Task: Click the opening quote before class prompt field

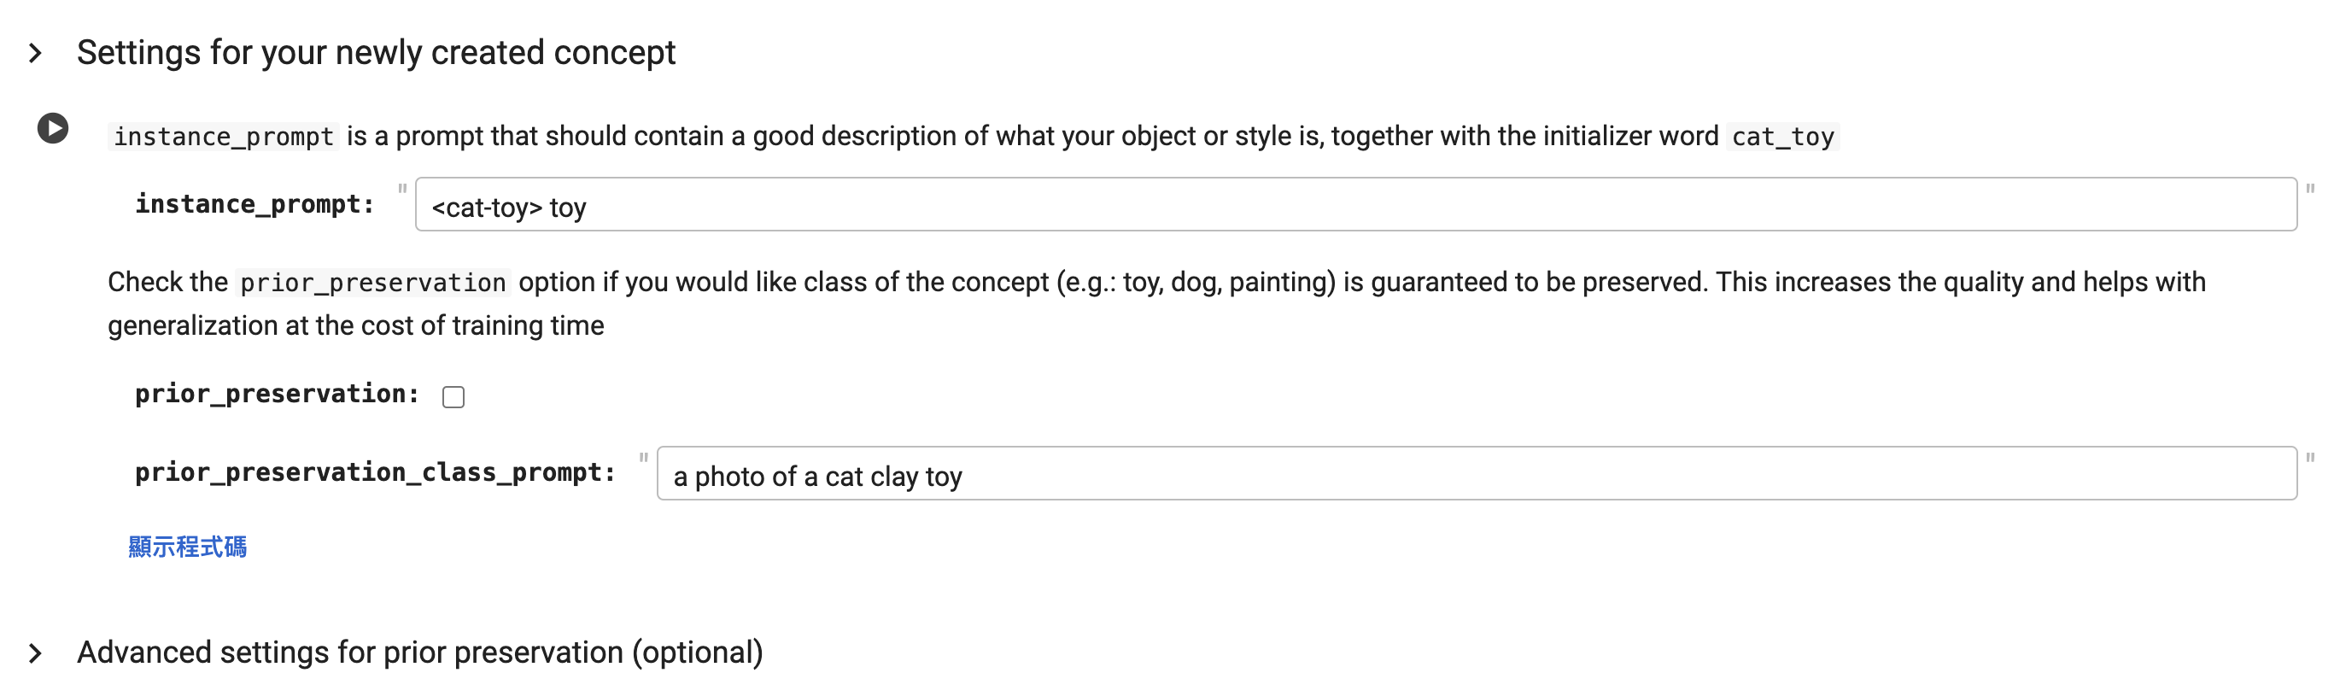Action: click(x=643, y=458)
